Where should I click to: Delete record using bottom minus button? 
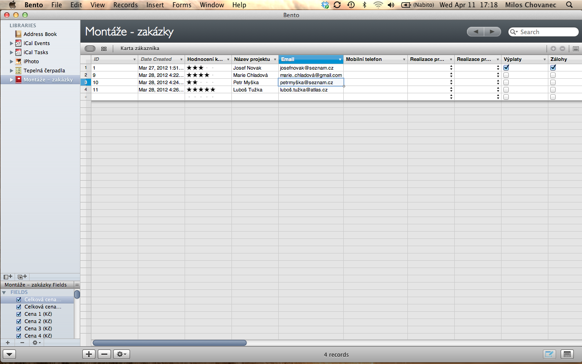pos(105,354)
